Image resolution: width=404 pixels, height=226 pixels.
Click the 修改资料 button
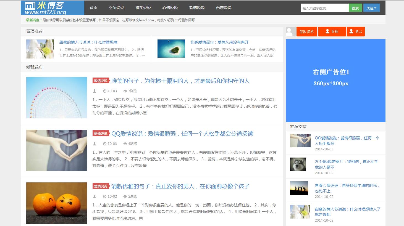tap(307, 32)
